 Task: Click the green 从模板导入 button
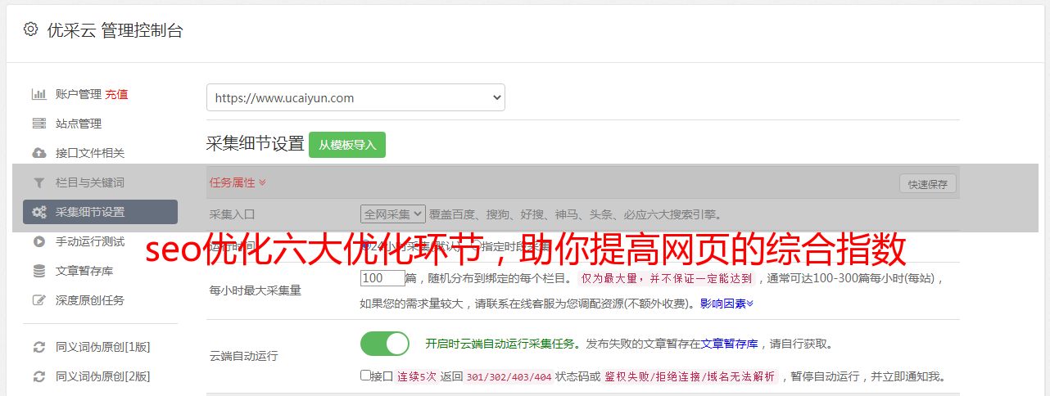pos(347,145)
